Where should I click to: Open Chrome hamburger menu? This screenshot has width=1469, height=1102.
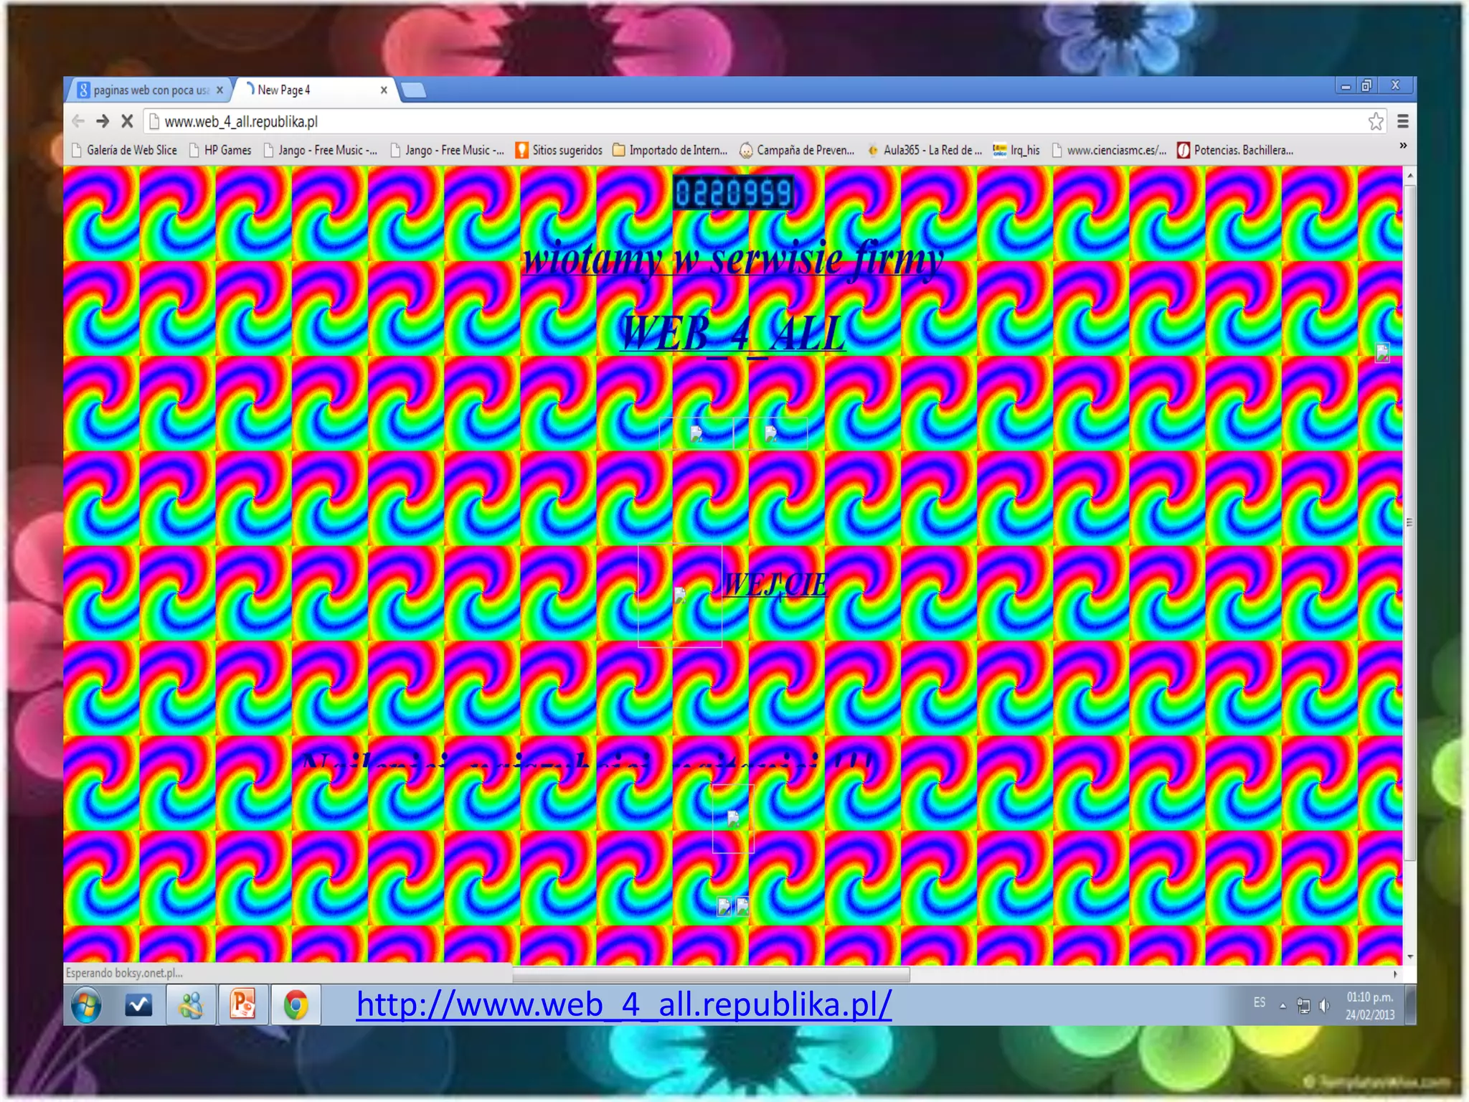click(1403, 121)
